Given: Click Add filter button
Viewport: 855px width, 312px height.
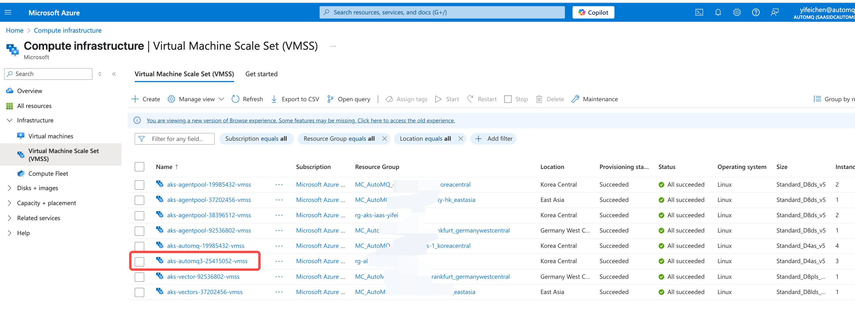Looking at the screenshot, I should [x=494, y=139].
